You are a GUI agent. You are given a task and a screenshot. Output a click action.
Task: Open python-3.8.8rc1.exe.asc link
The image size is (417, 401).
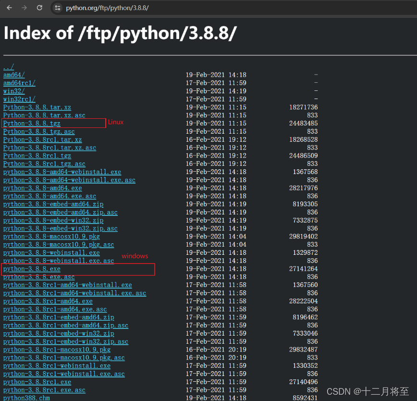pos(44,390)
